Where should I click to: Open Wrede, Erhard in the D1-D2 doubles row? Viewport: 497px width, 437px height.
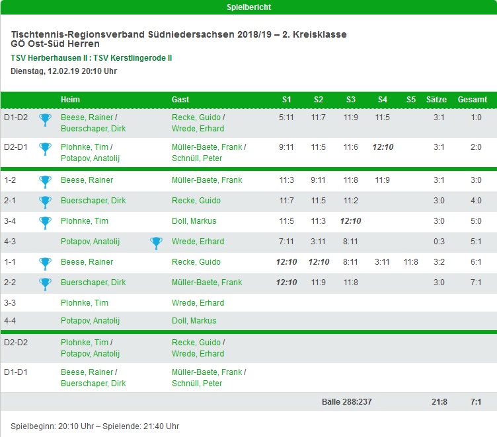[x=198, y=129]
